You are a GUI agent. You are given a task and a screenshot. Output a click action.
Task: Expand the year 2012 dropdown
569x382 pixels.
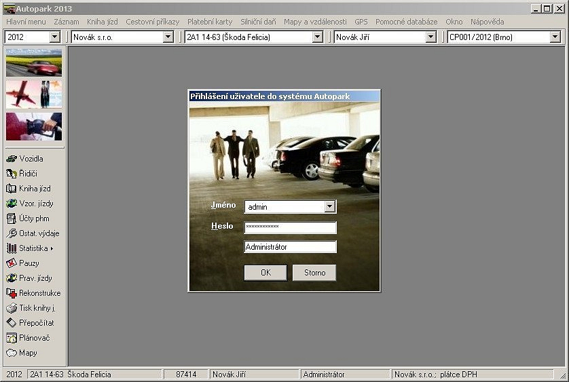click(55, 37)
